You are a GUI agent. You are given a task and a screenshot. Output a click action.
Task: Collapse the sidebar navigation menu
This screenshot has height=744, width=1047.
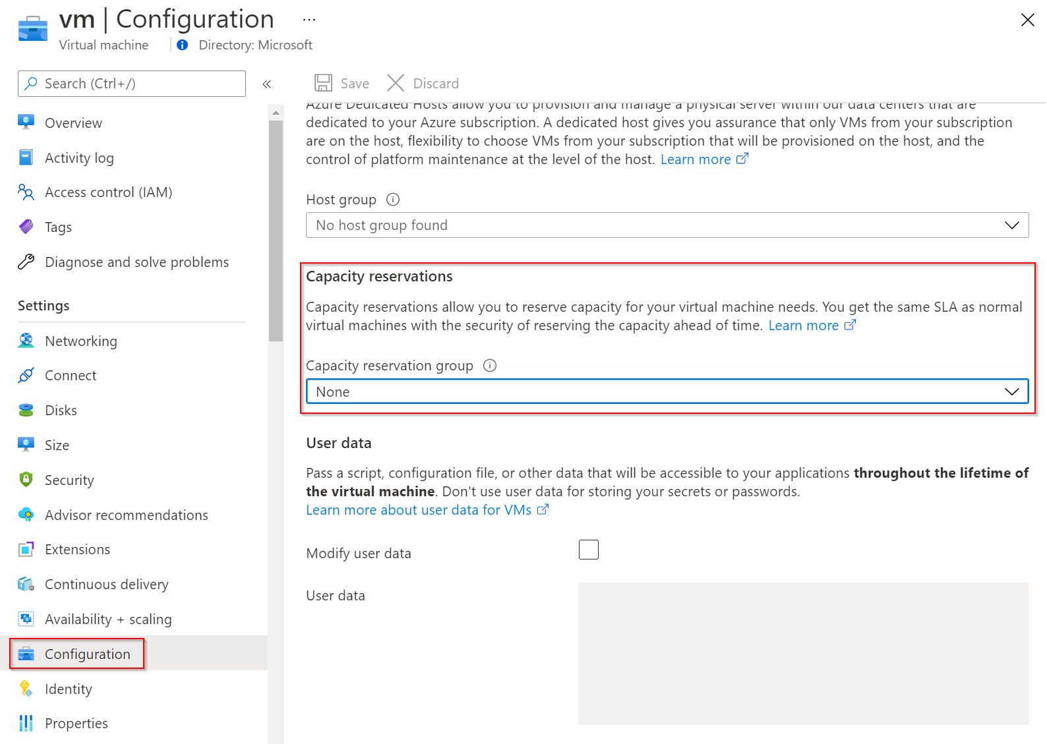(267, 84)
